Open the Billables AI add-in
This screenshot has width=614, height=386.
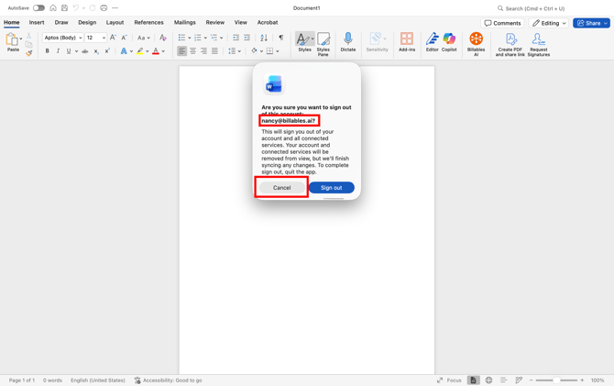[476, 39]
